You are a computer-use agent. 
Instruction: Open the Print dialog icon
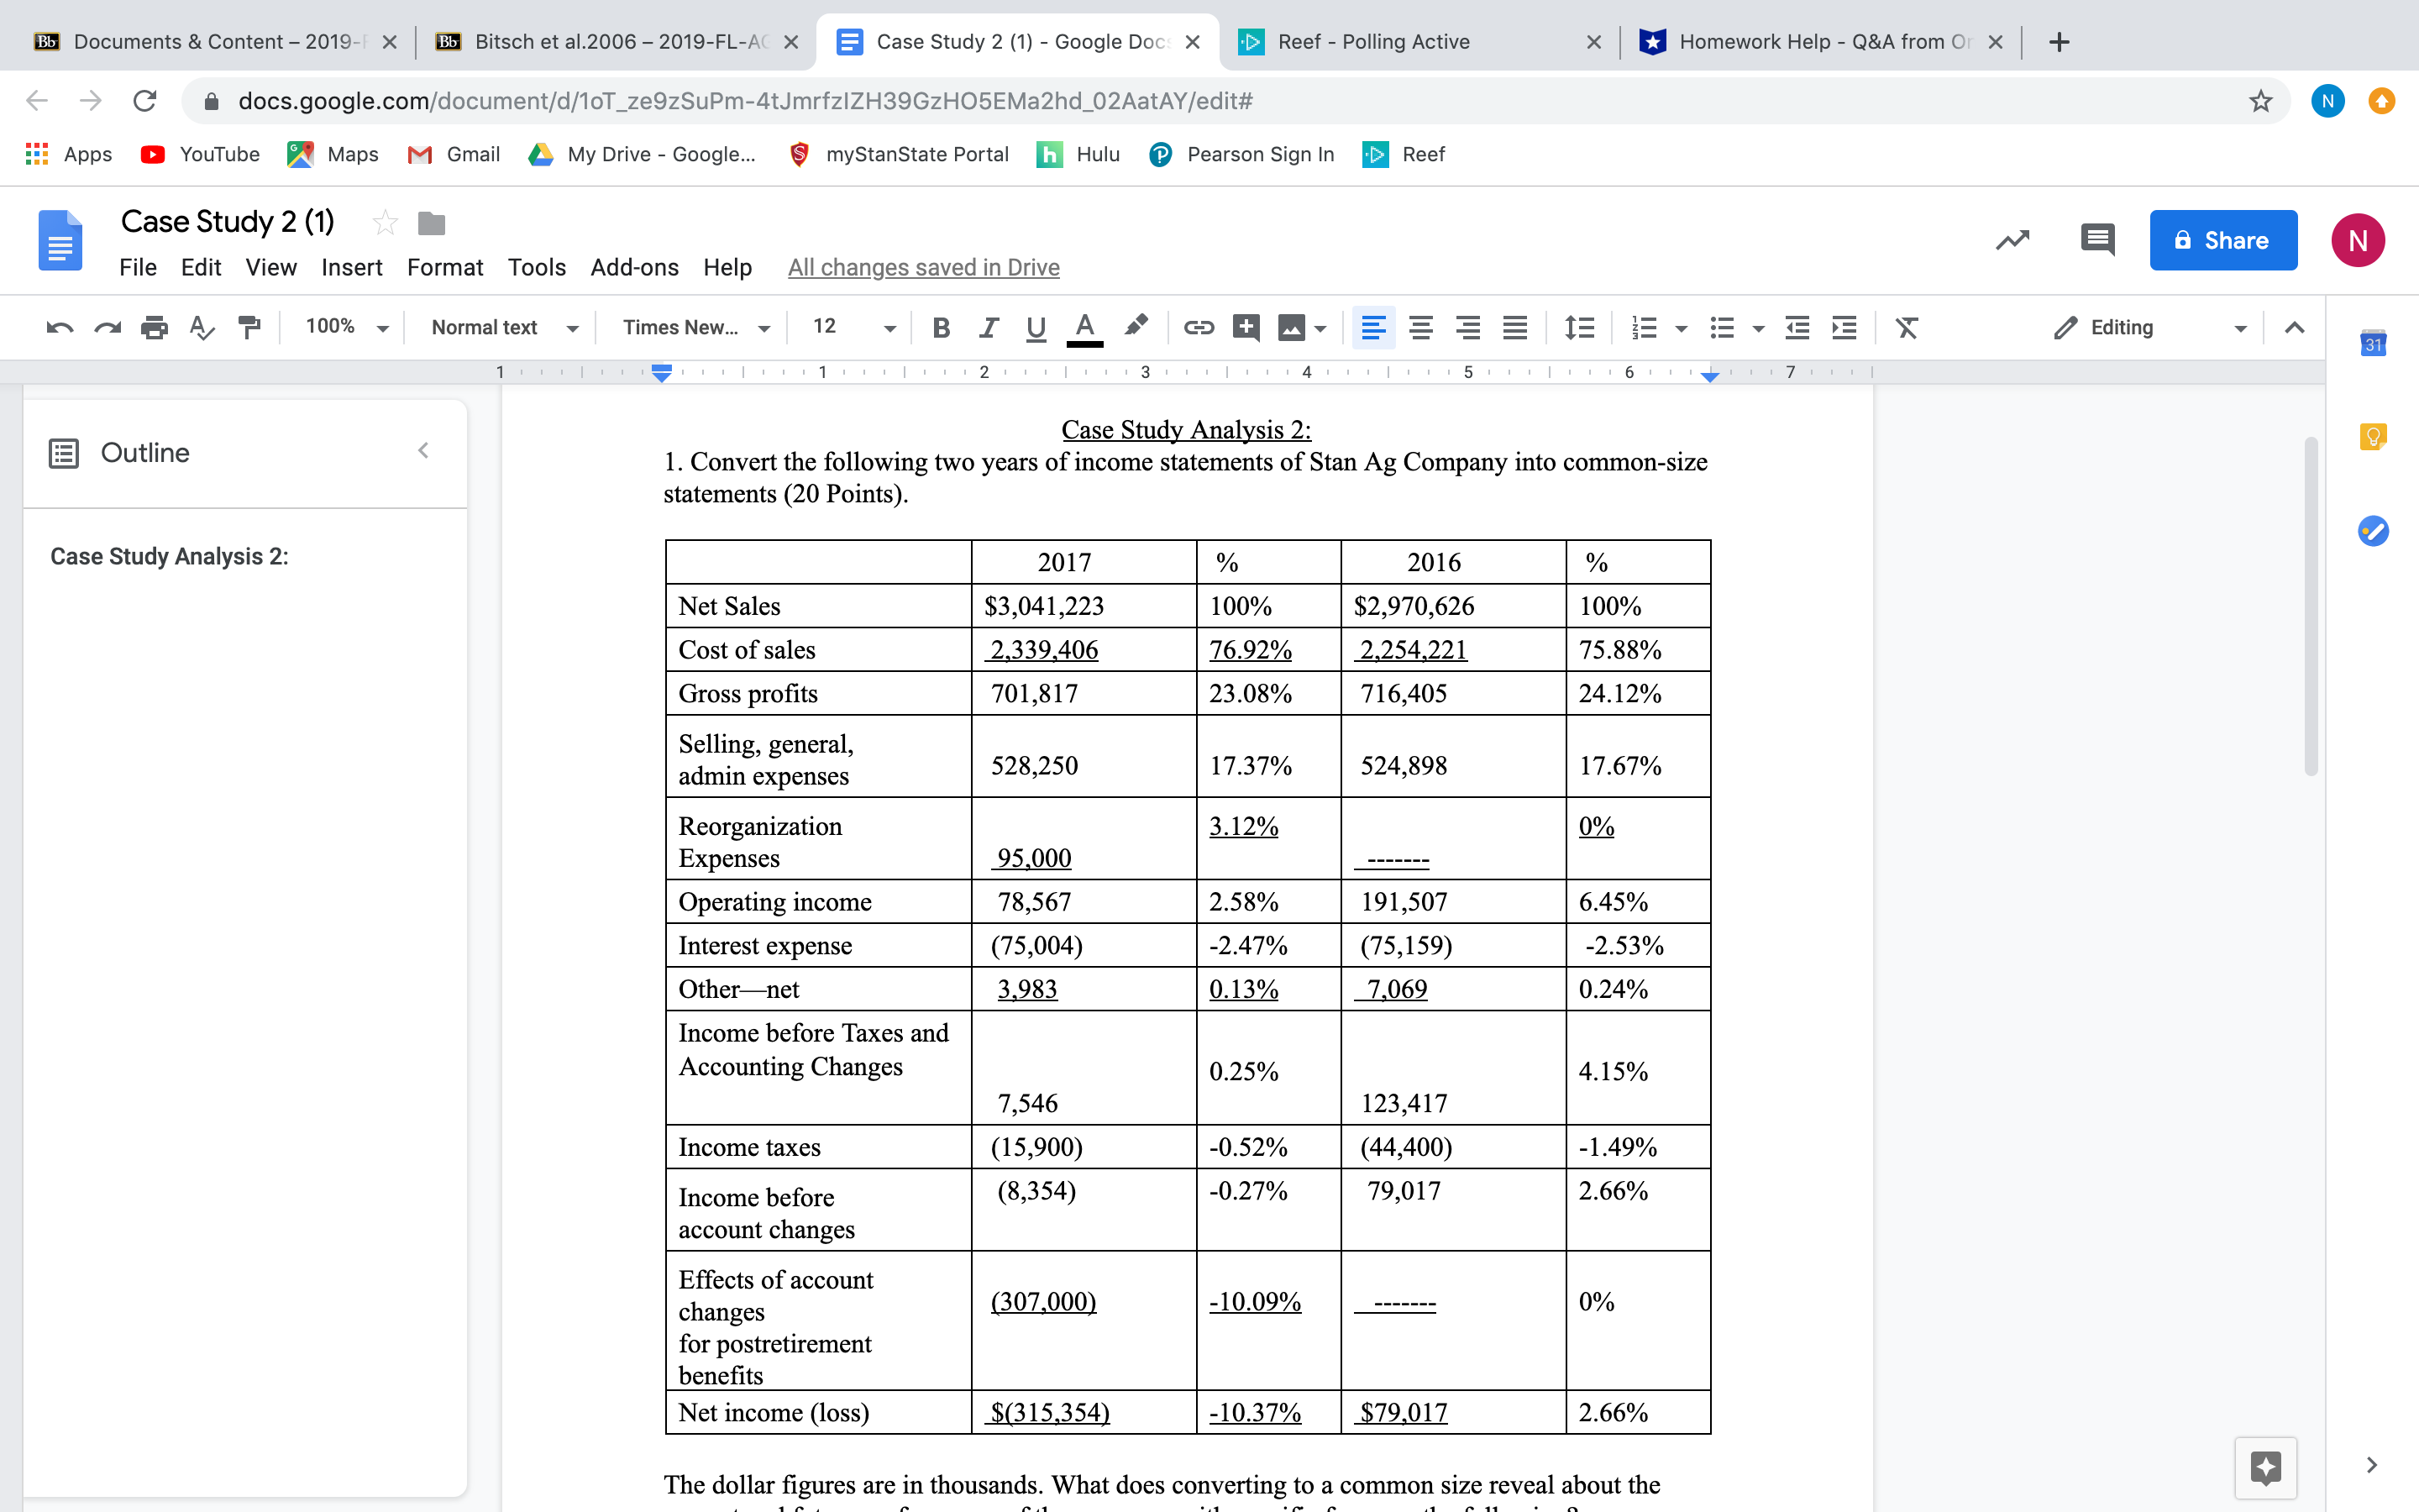click(155, 327)
